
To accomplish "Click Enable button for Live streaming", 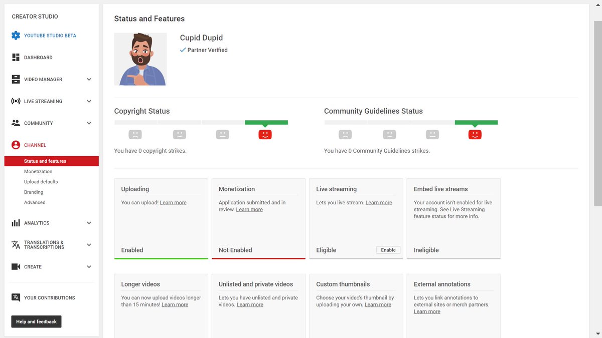I will tap(388, 250).
